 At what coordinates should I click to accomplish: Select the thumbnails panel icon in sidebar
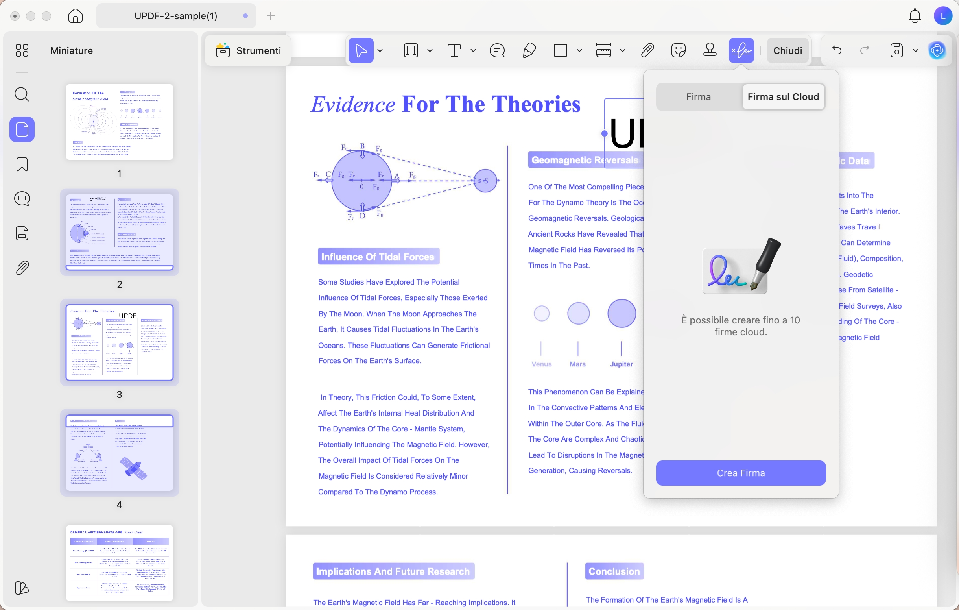22,129
